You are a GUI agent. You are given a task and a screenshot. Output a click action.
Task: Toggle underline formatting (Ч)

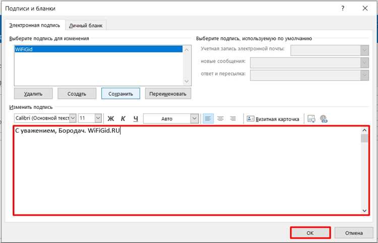coord(136,118)
